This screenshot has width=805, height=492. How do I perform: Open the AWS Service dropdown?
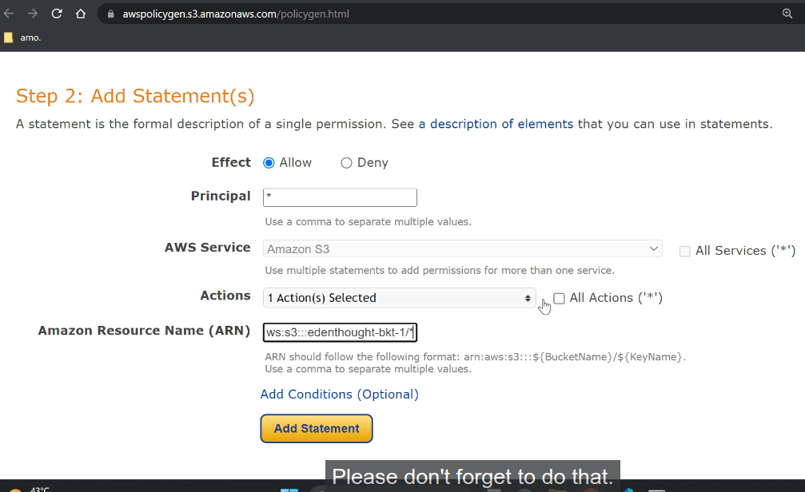click(x=462, y=249)
